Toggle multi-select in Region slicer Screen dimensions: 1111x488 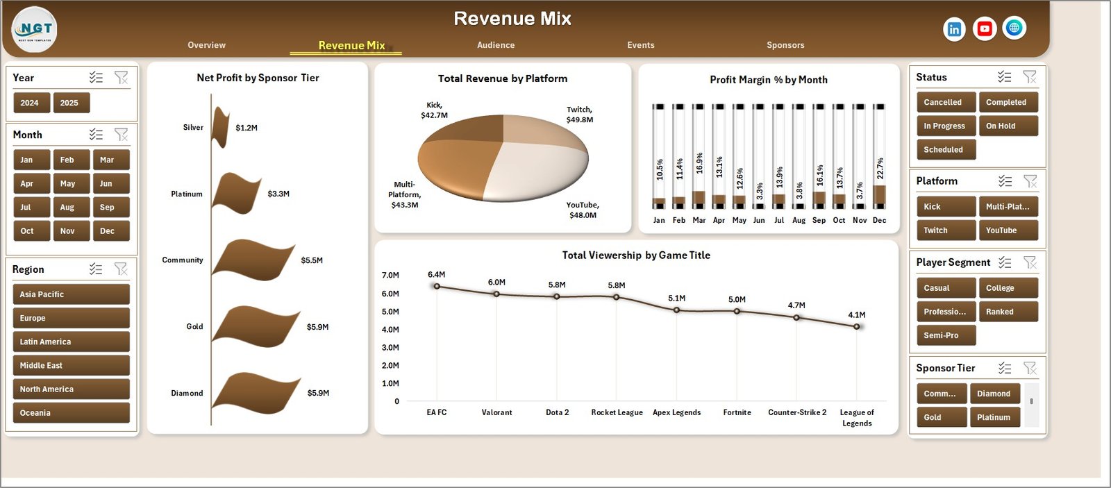tap(96, 269)
